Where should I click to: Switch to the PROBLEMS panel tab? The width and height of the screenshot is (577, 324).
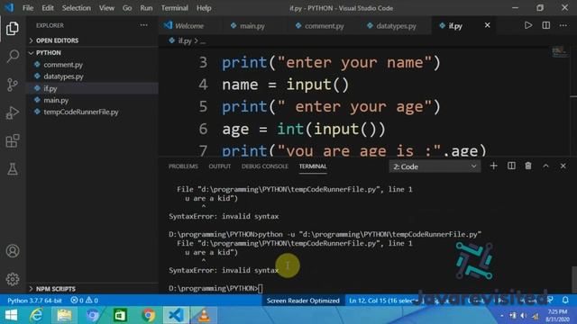point(183,166)
